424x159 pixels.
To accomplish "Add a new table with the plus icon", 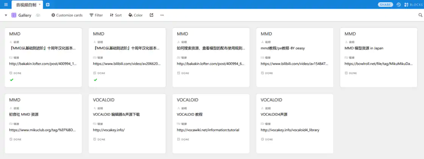I will (48, 5).
